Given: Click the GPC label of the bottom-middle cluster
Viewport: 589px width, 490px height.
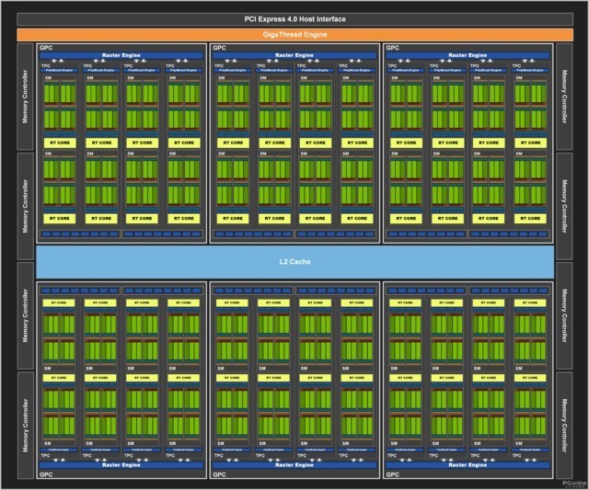Looking at the screenshot, I should pos(219,475).
